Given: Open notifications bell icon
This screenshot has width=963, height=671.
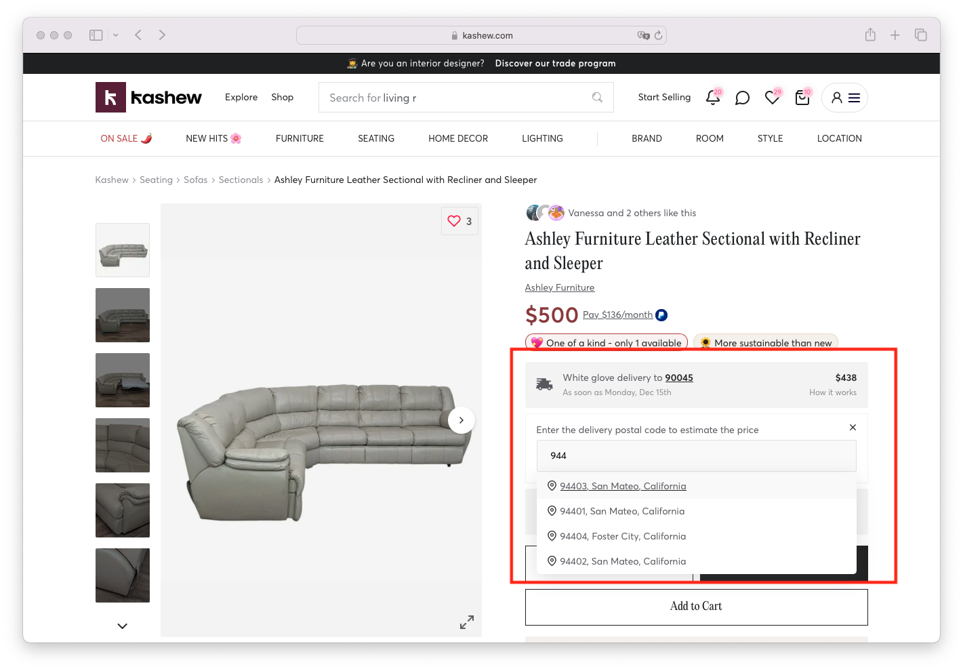Looking at the screenshot, I should pos(713,98).
